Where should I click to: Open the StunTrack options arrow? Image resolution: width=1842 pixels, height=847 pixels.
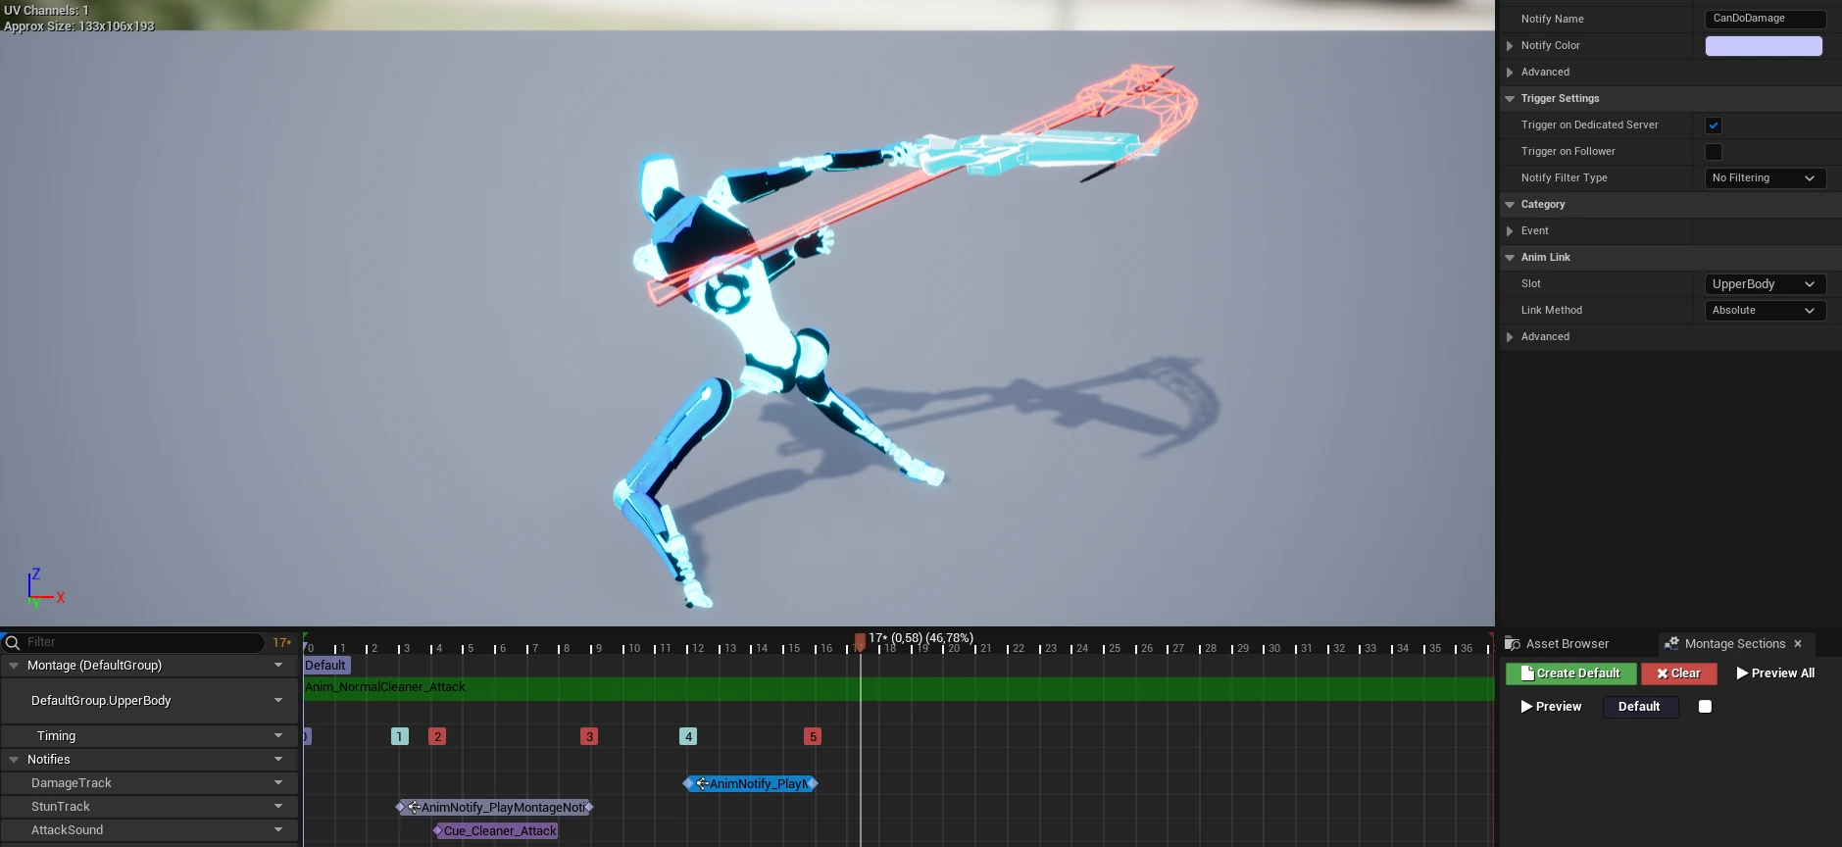[x=278, y=807]
